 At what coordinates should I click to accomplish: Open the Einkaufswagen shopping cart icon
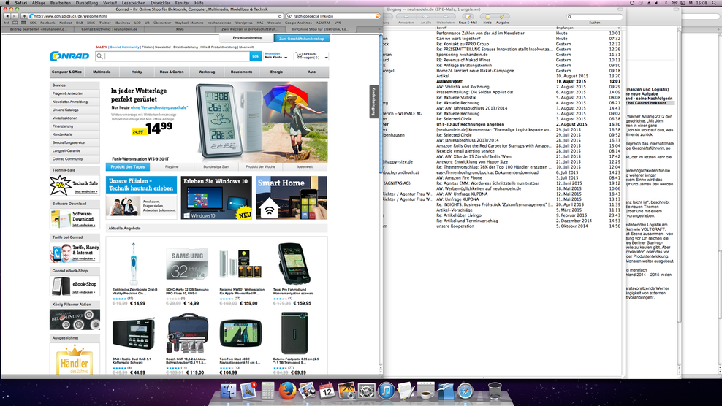click(300, 55)
